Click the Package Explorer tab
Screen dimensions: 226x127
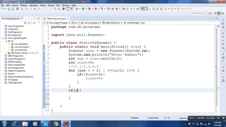click(x=12, y=19)
